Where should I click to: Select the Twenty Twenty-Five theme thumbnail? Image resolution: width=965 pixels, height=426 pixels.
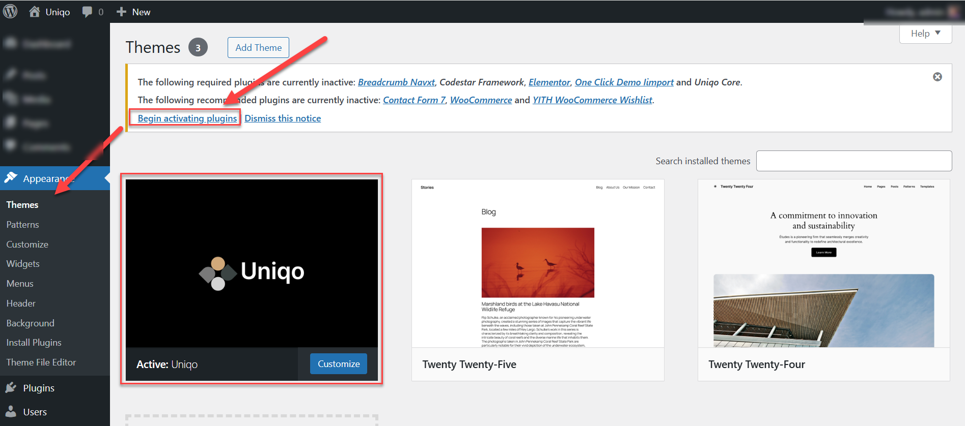point(537,263)
